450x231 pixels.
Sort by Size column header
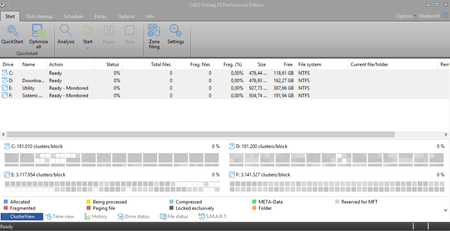257,64
